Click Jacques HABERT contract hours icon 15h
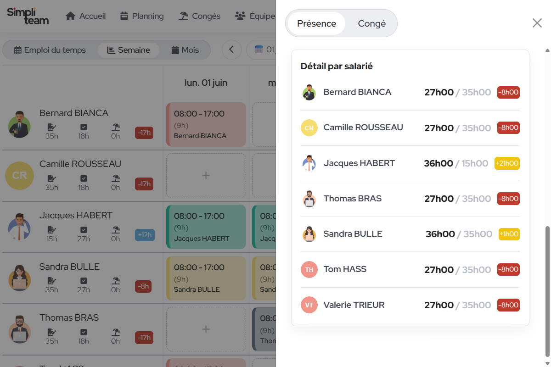Image resolution: width=551 pixels, height=367 pixels. tap(52, 229)
